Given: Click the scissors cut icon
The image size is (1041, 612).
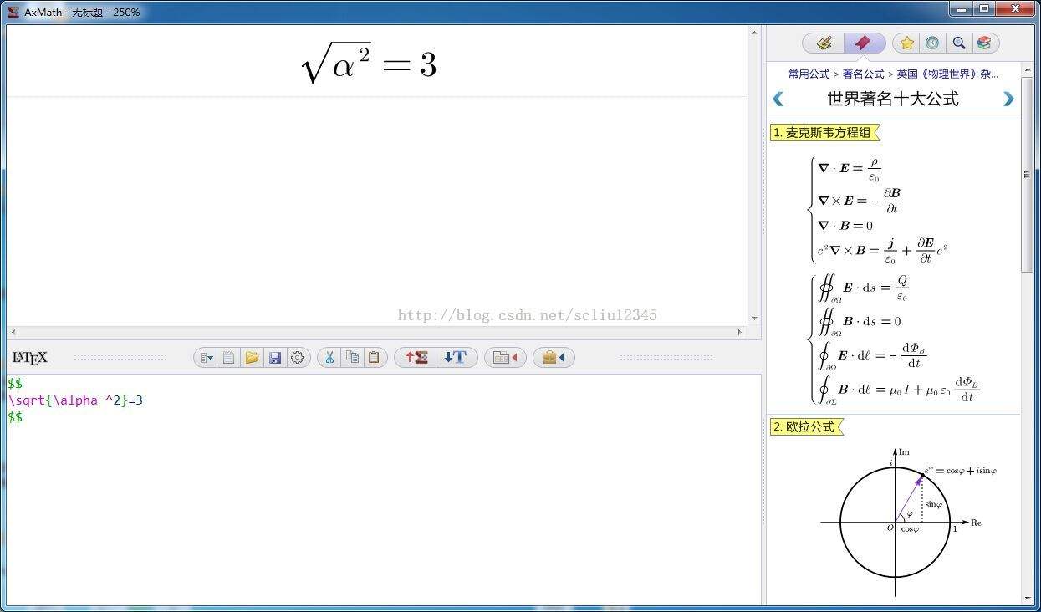Looking at the screenshot, I should (329, 358).
